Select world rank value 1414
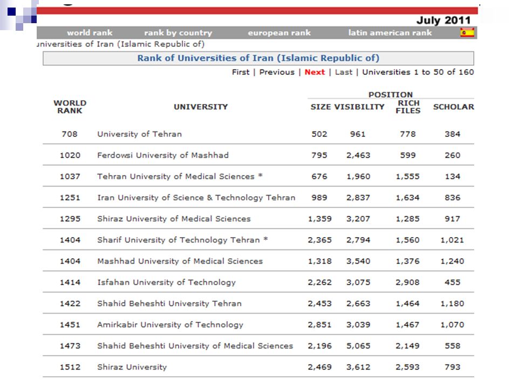 (70, 282)
